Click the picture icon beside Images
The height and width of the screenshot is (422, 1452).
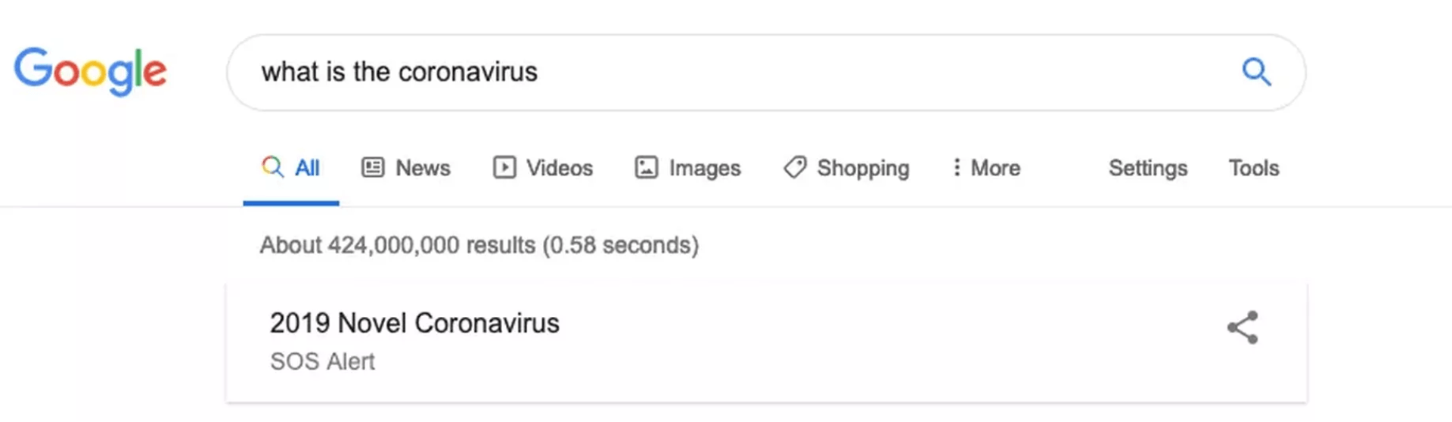coord(646,167)
